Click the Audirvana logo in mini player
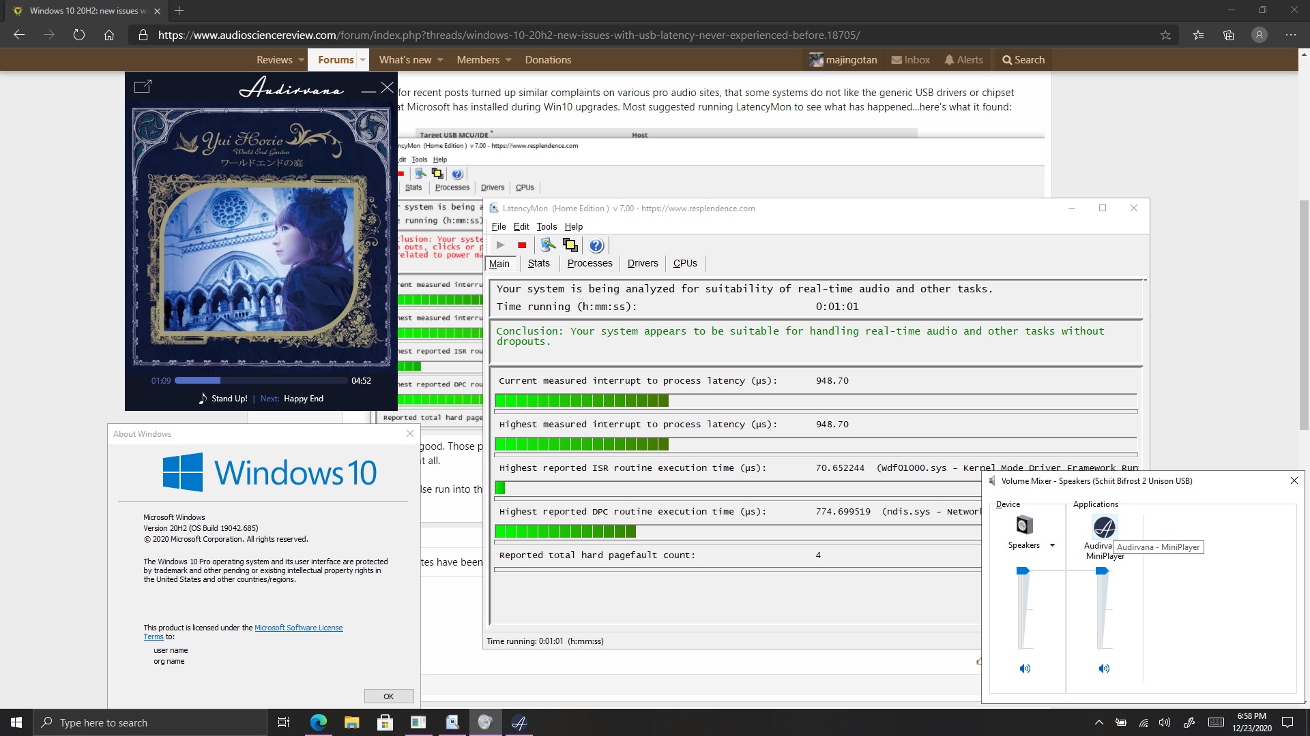1310x736 pixels. click(x=291, y=87)
